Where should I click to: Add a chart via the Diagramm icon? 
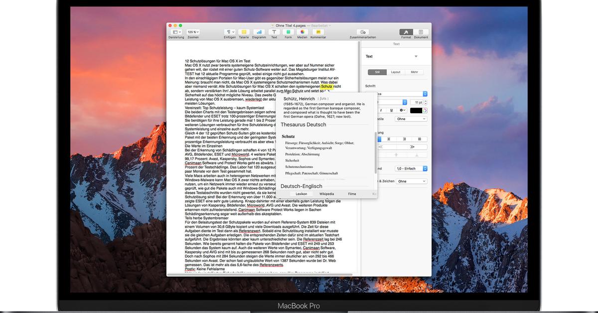point(259,32)
